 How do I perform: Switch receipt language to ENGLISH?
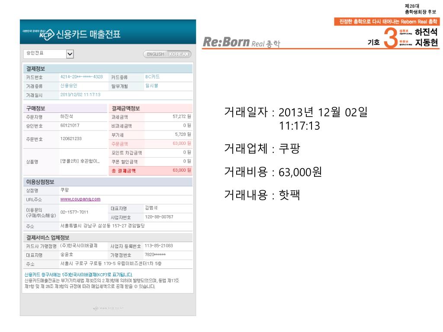click(x=155, y=54)
